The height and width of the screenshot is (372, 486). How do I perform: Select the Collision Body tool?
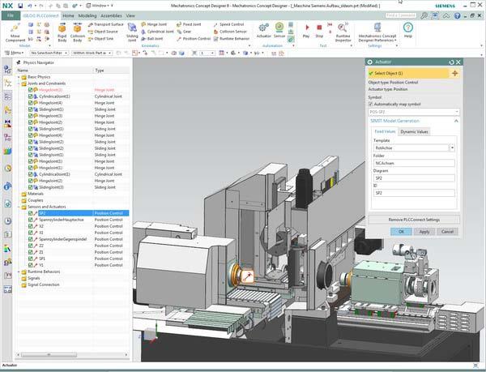point(77,32)
